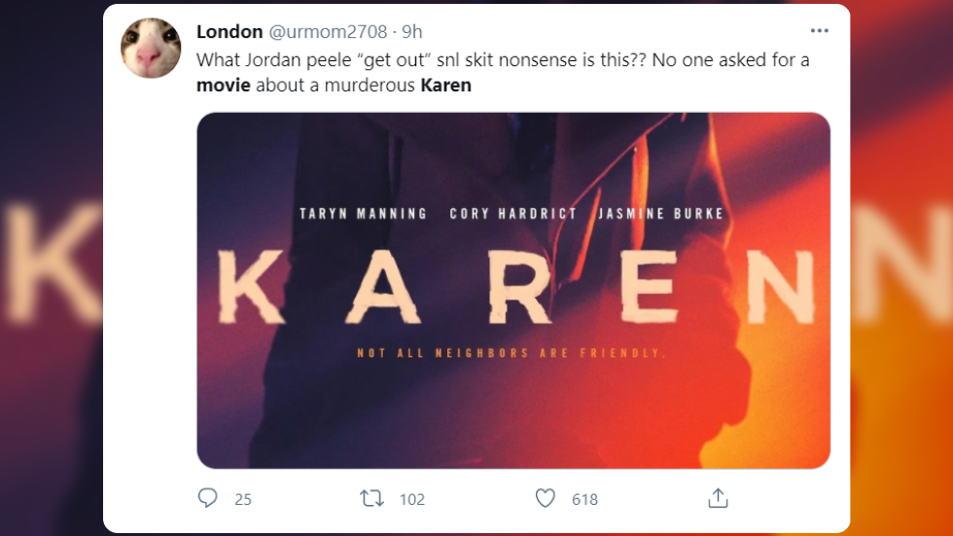Click the tagline Not All Neighbors Are Friendly
This screenshot has width=953, height=536.
point(512,353)
